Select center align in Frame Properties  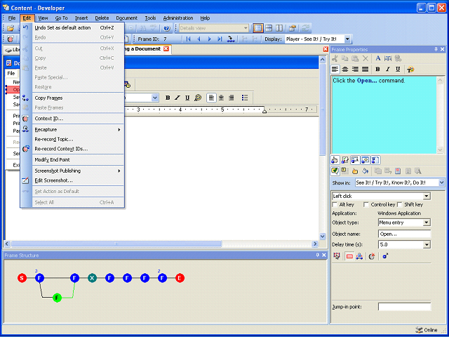[345, 69]
